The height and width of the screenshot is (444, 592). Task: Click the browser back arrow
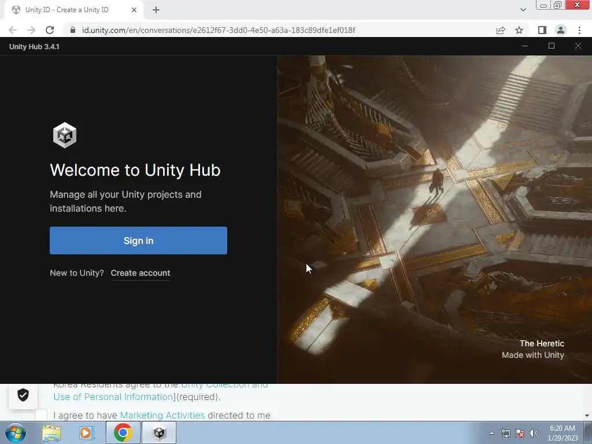pos(13,30)
